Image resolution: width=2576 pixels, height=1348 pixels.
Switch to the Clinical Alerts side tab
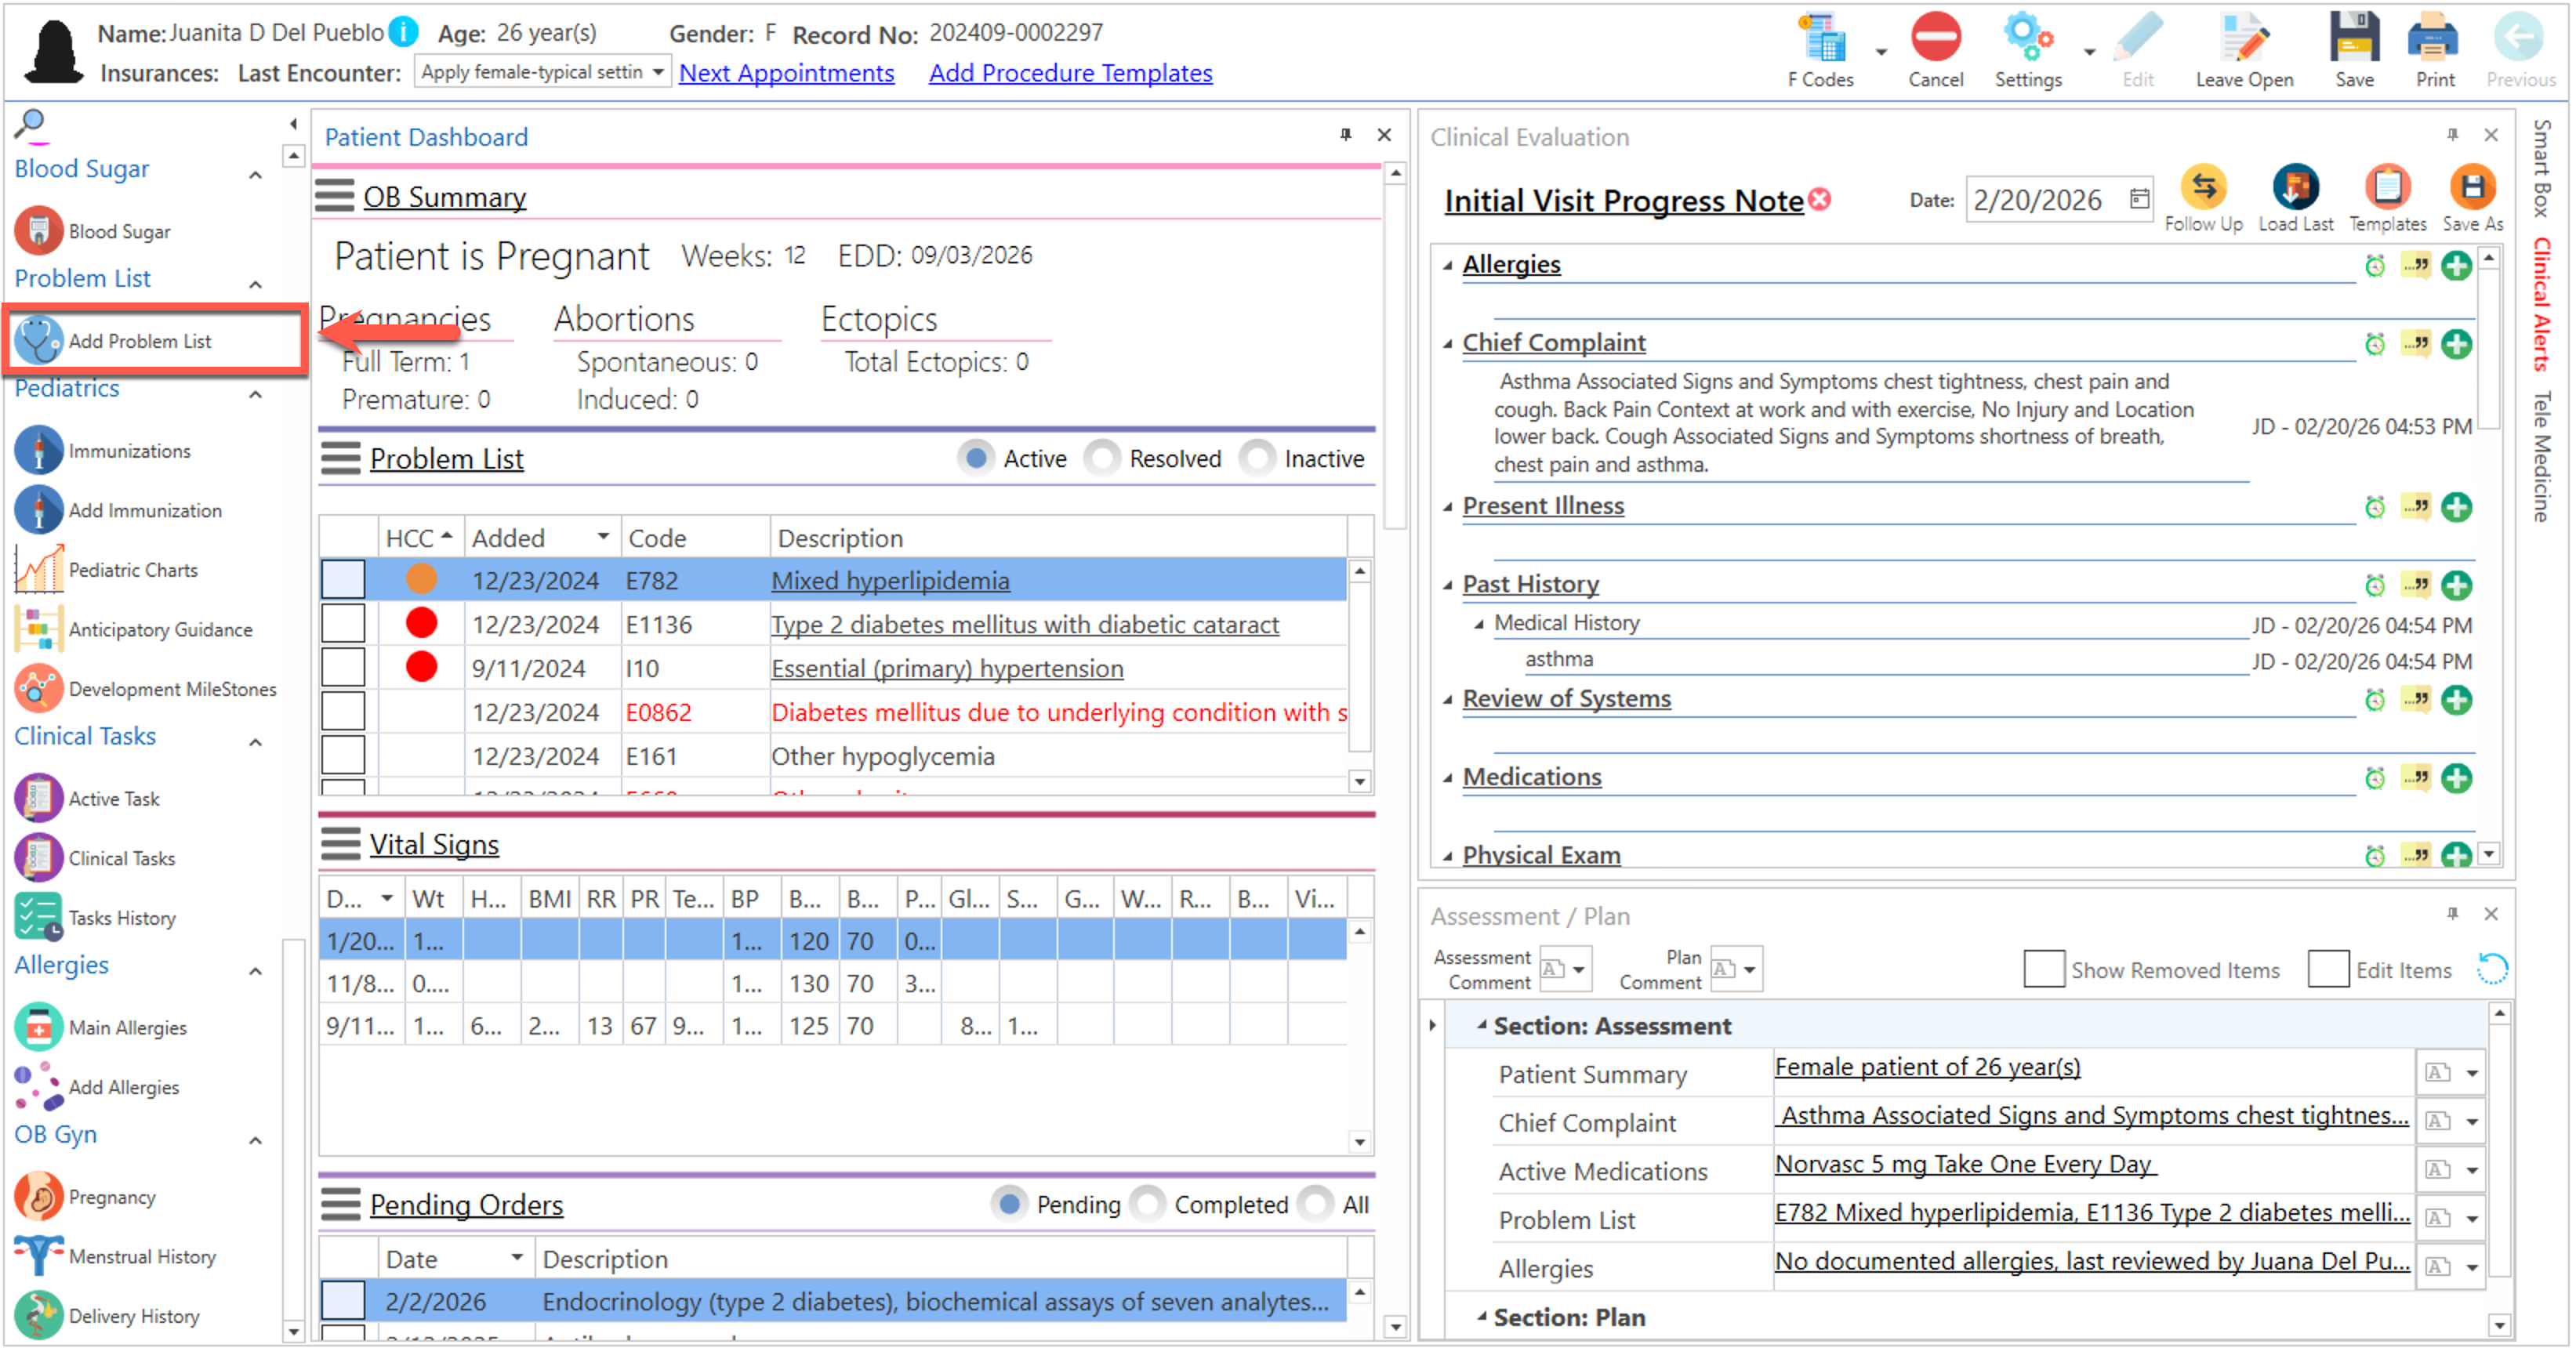(x=2541, y=305)
